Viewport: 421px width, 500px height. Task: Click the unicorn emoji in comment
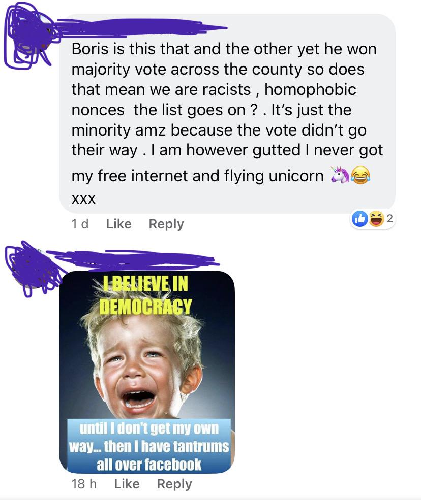tap(340, 175)
